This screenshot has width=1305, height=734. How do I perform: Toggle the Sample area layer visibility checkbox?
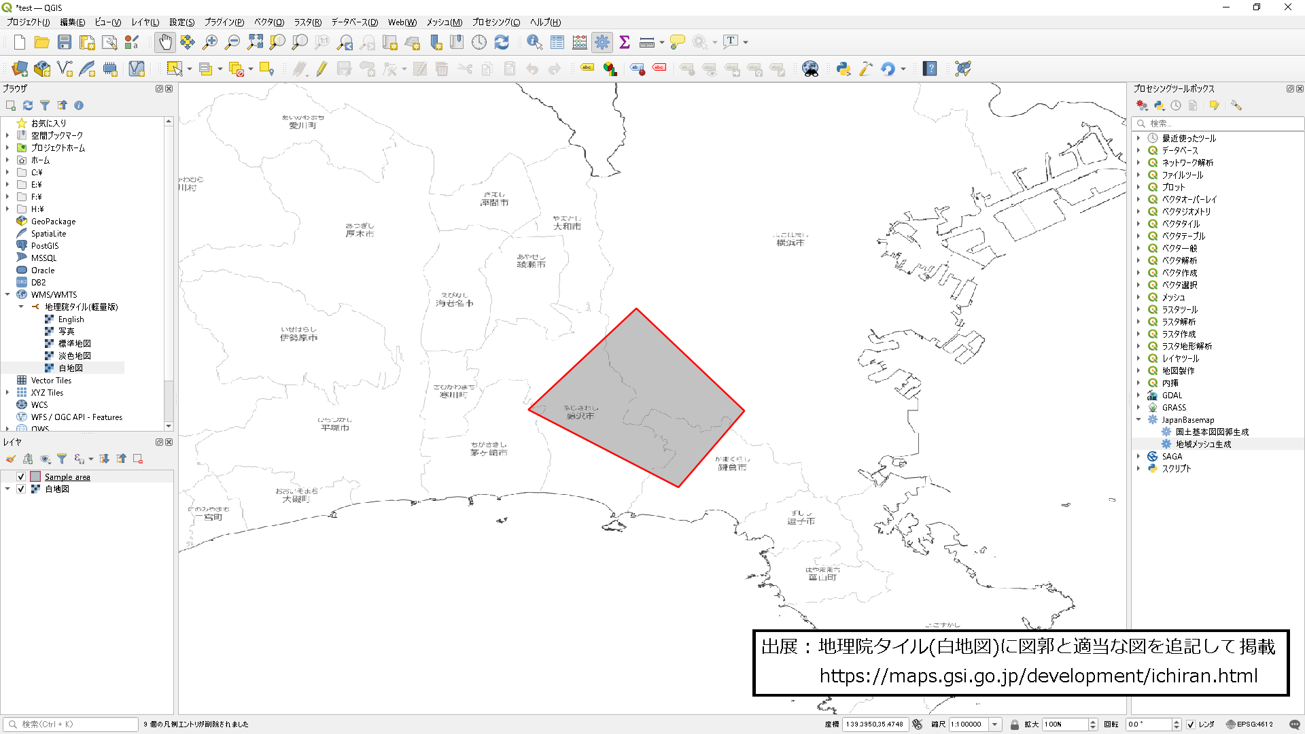[x=21, y=476]
